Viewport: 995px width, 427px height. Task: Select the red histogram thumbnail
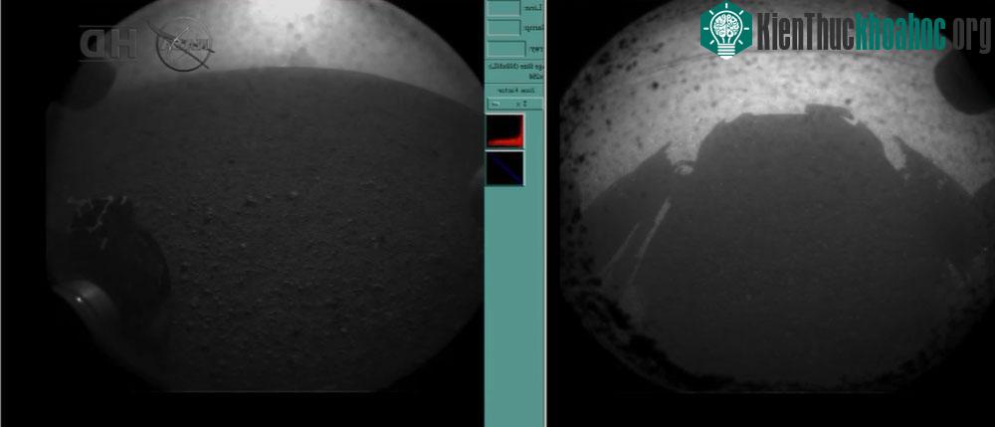[x=505, y=131]
